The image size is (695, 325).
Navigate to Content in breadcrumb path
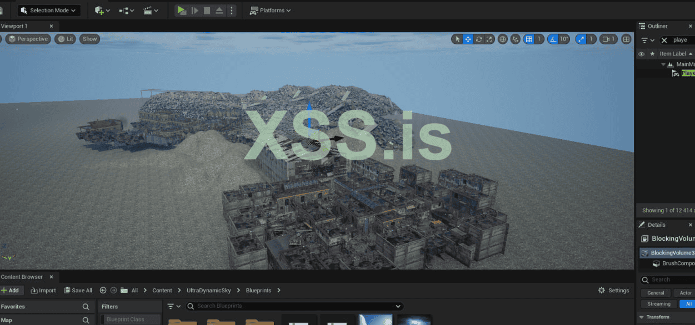(x=162, y=290)
